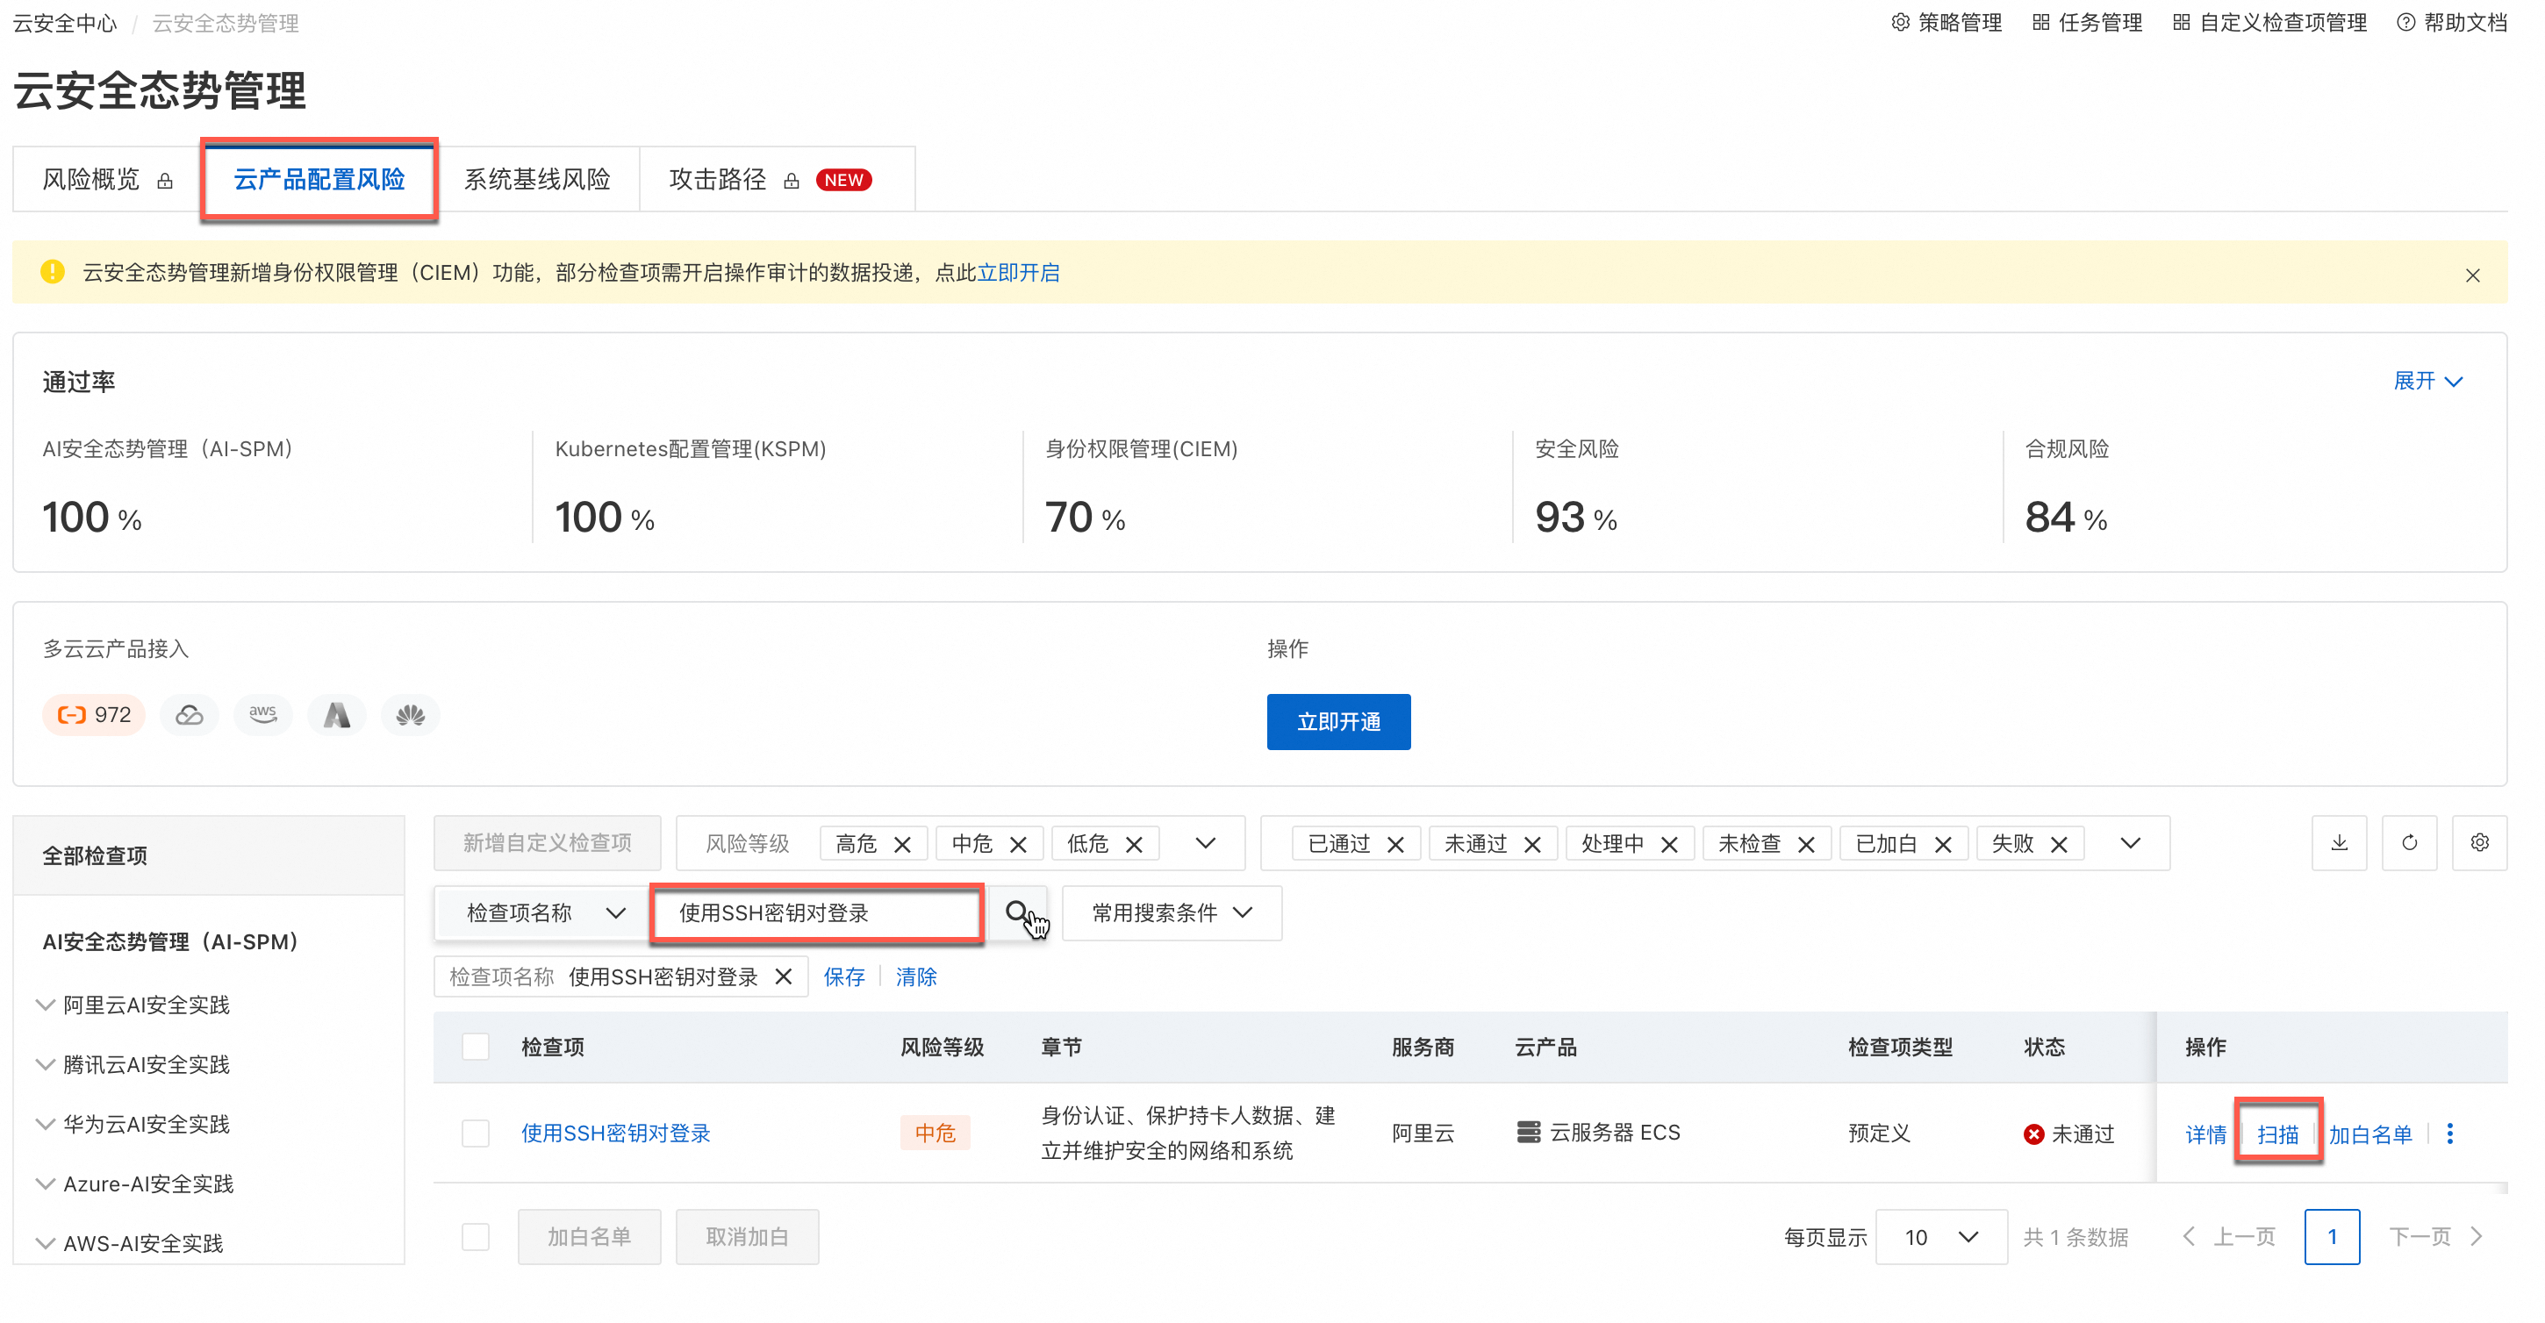The image size is (2545, 1323).
Task: Click the AWS cloud provider icon
Action: [x=262, y=714]
